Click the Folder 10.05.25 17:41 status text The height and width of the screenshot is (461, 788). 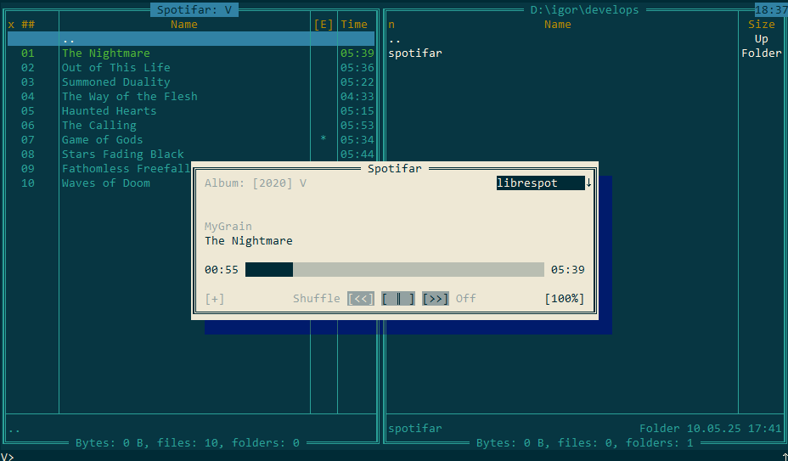pos(710,429)
